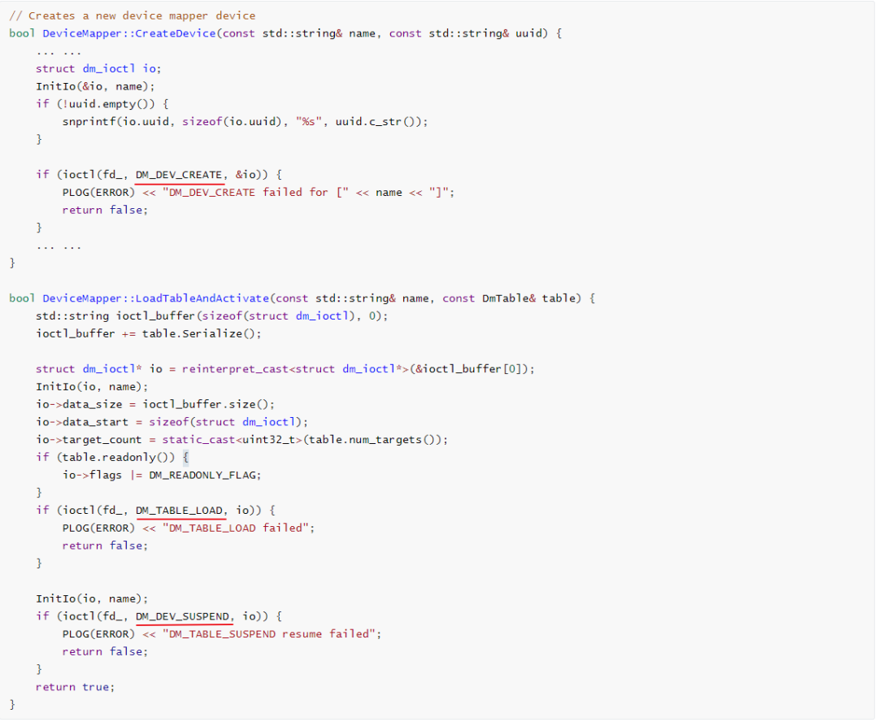The height and width of the screenshot is (722, 878).
Task: Click the line "struct dm_ioctl io;"
Action: click(x=98, y=69)
